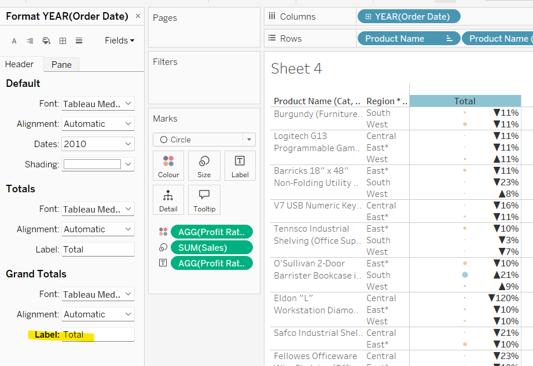This screenshot has width=533, height=366.
Task: Open the Format Lines icon
Action: pyautogui.click(x=79, y=41)
